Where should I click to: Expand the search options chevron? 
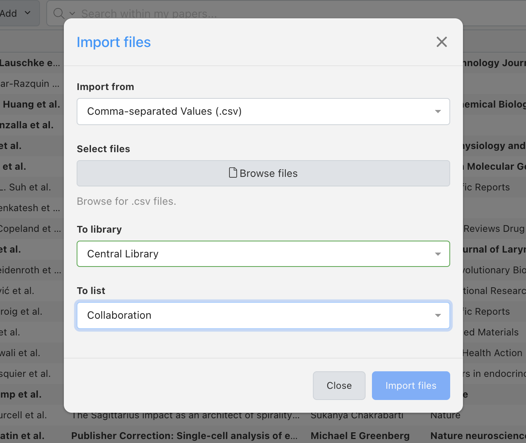(72, 14)
